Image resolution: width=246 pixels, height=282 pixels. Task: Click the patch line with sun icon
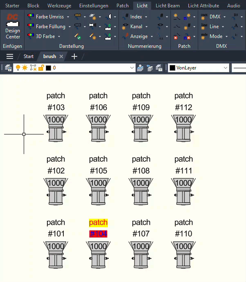tap(177, 16)
